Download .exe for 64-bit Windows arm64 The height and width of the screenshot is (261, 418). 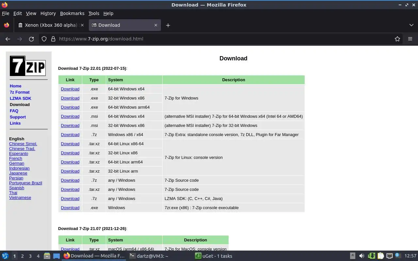point(70,107)
